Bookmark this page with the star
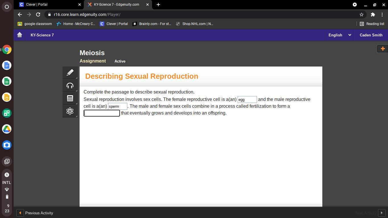The height and width of the screenshot is (218, 388). tap(361, 14)
